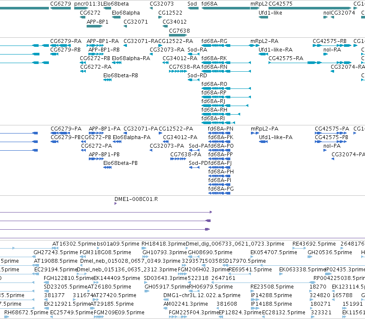Click the APP-BP1-PA protein label

click(x=105, y=129)
